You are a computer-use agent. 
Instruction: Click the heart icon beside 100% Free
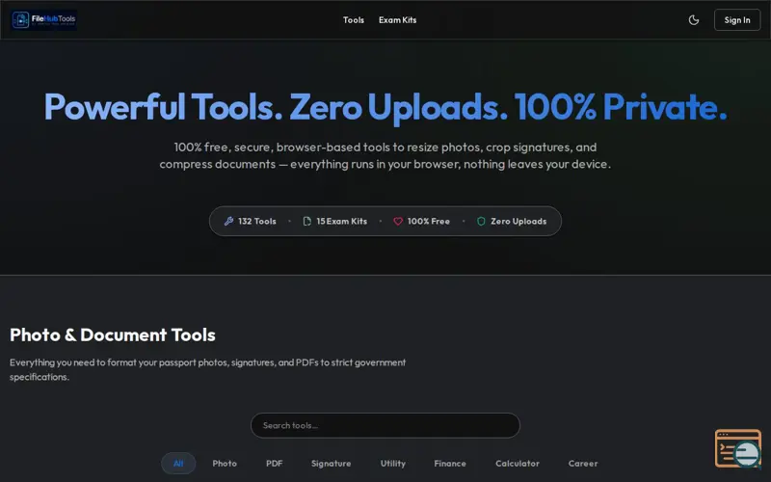pyautogui.click(x=398, y=222)
